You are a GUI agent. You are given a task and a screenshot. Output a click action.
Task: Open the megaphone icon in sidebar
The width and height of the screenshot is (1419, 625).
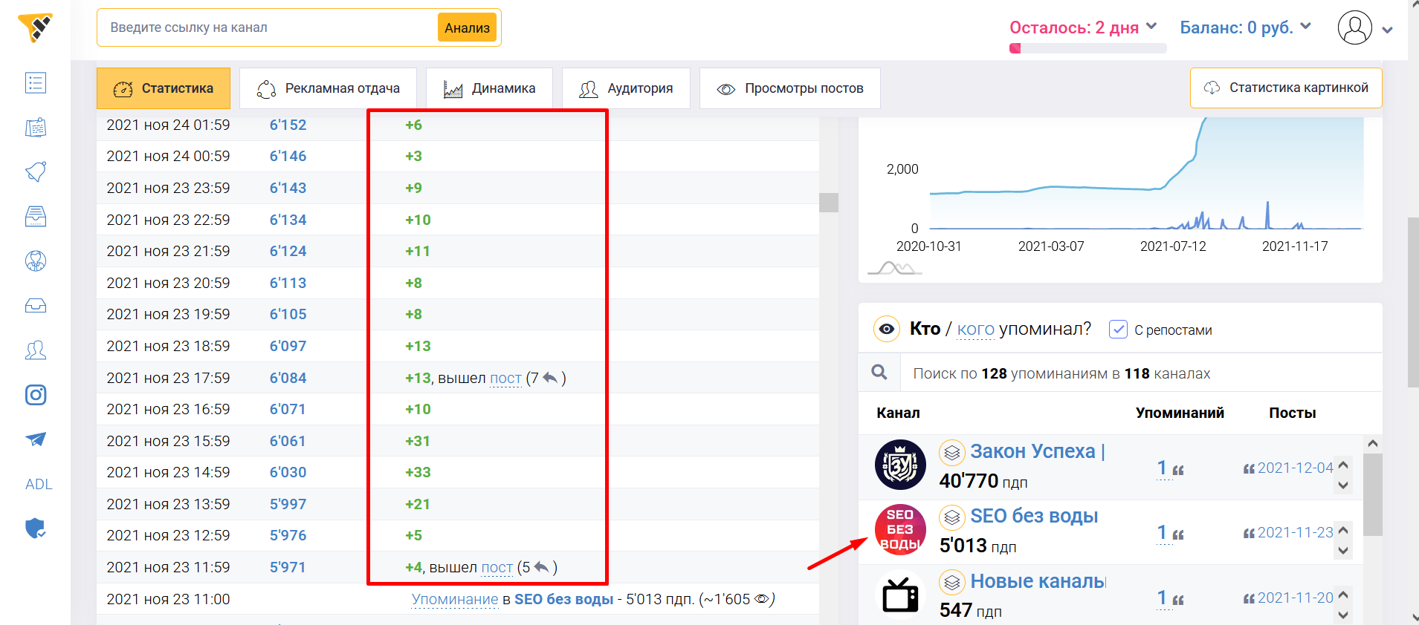tap(36, 172)
